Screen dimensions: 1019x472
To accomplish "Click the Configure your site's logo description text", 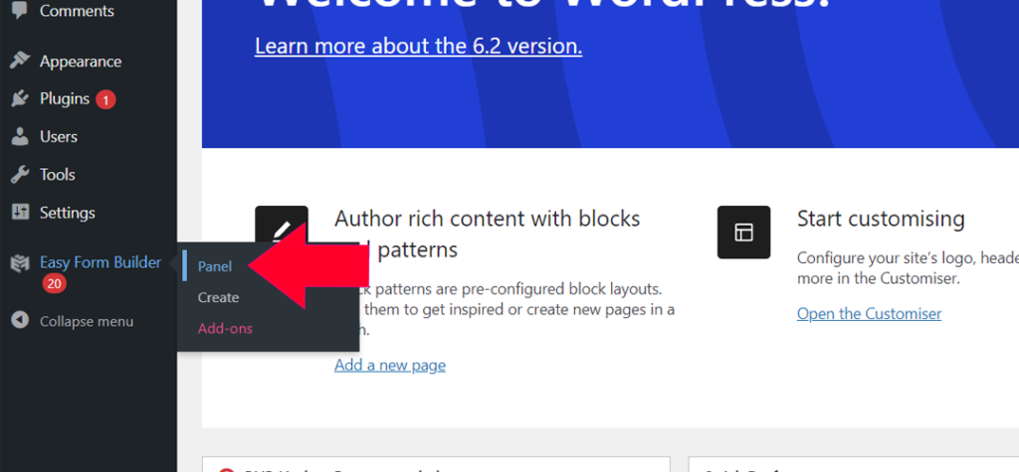I will point(908,268).
